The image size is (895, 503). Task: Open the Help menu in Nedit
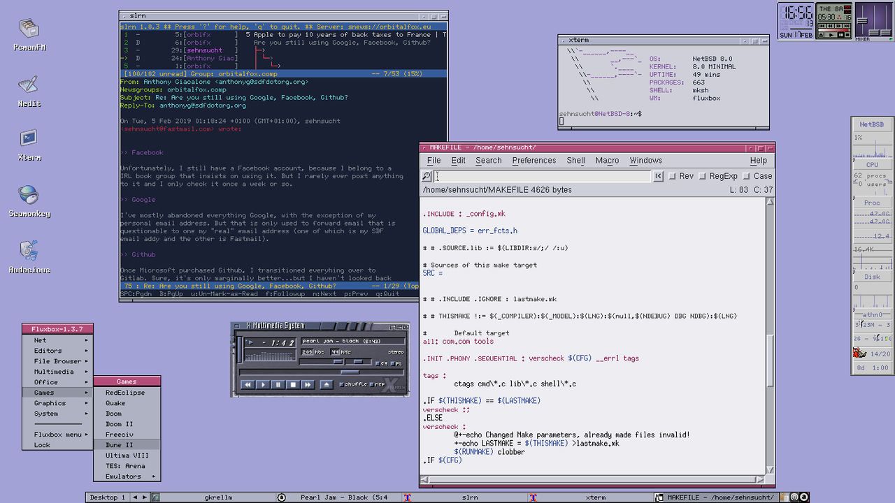[x=759, y=160]
